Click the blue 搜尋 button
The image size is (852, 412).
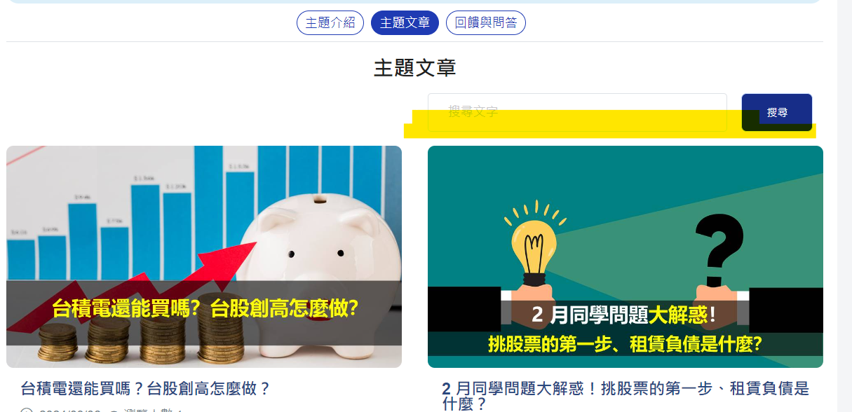click(x=777, y=112)
